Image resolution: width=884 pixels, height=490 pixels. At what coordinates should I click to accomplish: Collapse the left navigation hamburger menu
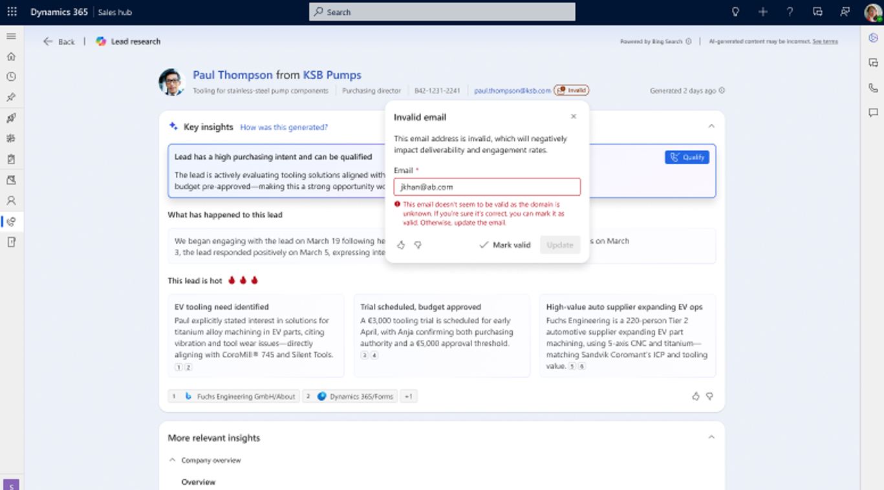click(11, 36)
